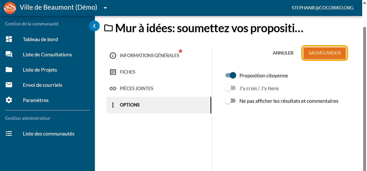Click the Annuler button

tap(283, 53)
